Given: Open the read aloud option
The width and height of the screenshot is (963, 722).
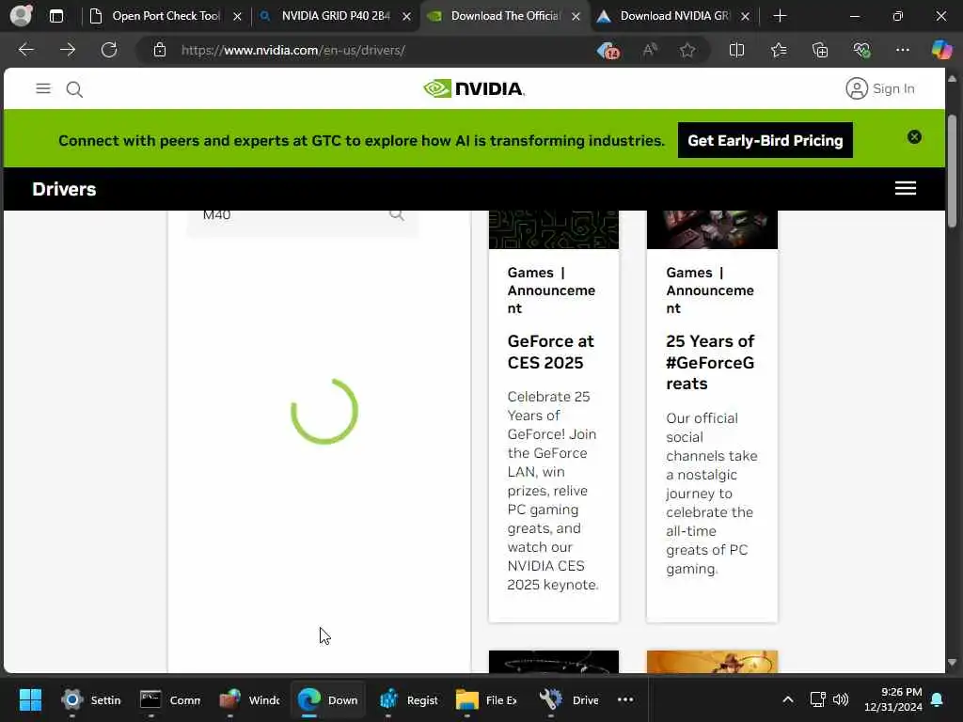Looking at the screenshot, I should (650, 50).
